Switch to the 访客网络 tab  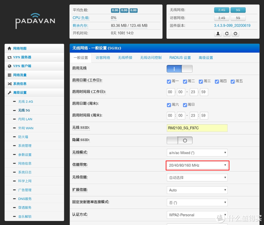point(103,58)
